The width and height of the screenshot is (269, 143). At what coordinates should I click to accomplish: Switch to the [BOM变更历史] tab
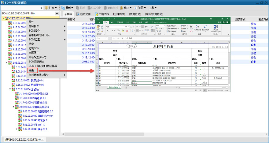(x=156, y=14)
